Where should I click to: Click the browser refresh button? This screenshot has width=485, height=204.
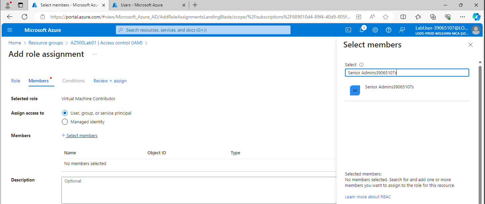point(25,17)
